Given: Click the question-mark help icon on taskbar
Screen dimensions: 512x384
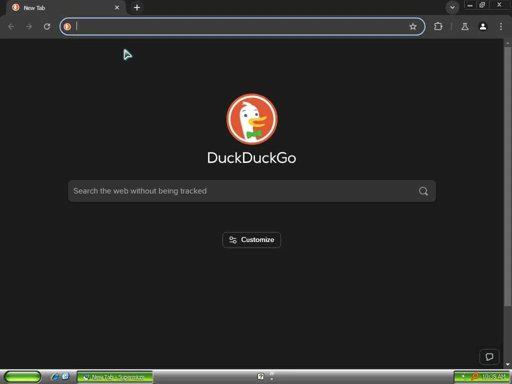Looking at the screenshot, I should tap(260, 377).
